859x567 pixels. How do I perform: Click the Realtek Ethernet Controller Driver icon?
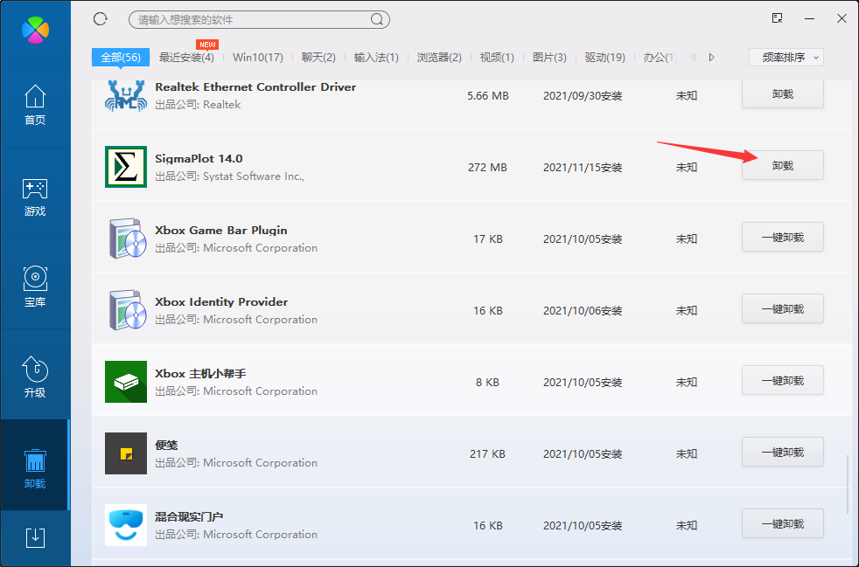pyautogui.click(x=126, y=96)
